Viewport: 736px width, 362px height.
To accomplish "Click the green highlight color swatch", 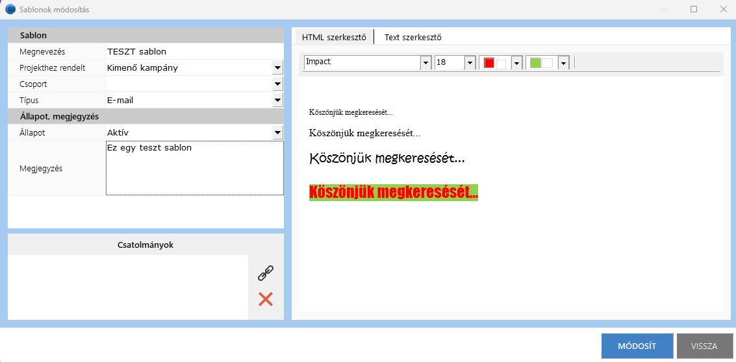I will [536, 63].
